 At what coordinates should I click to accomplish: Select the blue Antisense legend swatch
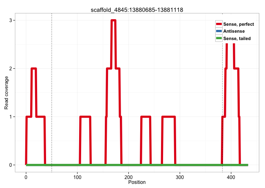(219, 31)
